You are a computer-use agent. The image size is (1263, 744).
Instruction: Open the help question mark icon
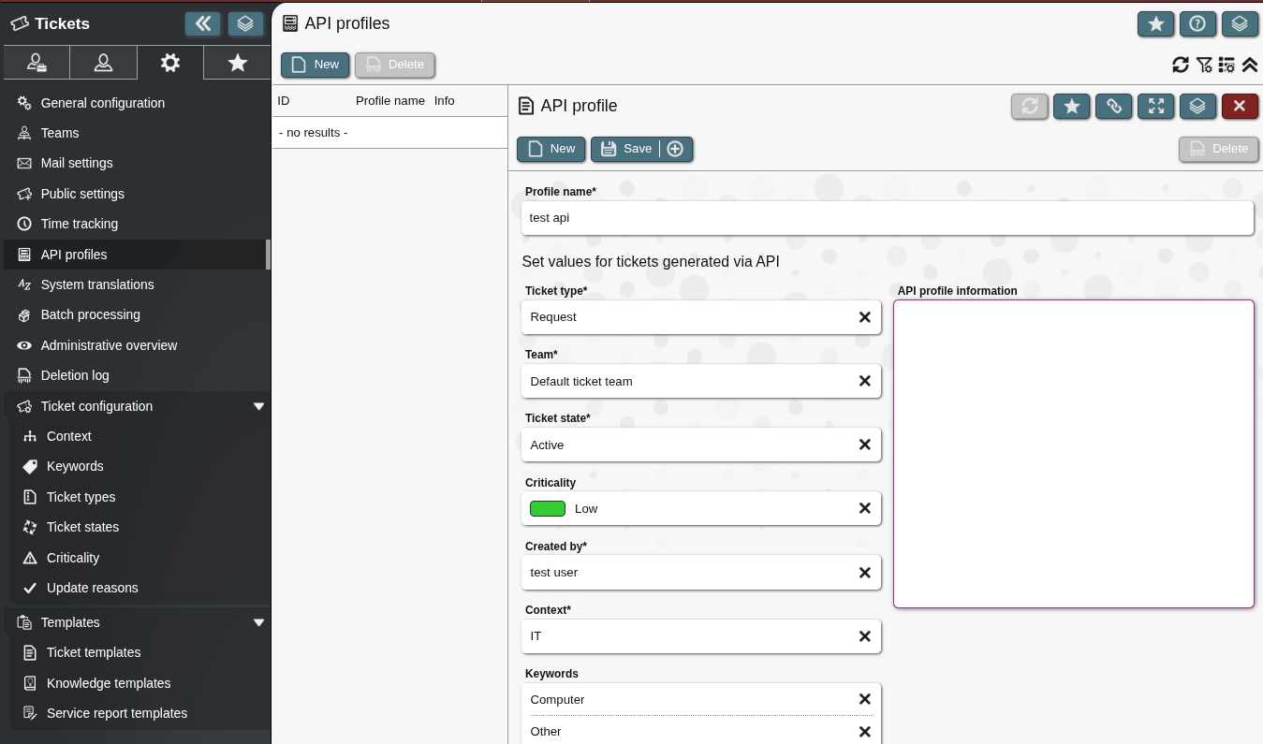click(x=1197, y=24)
